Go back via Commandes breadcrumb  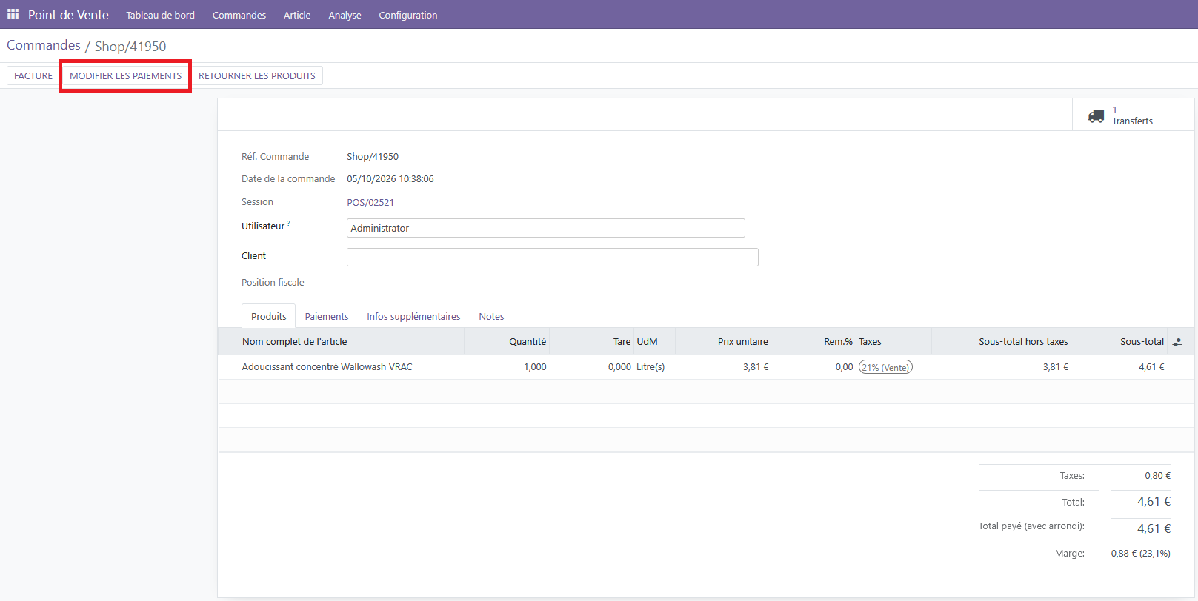tap(44, 45)
